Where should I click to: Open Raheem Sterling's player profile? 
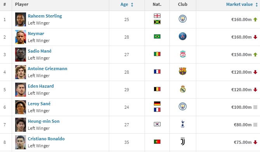(45, 16)
